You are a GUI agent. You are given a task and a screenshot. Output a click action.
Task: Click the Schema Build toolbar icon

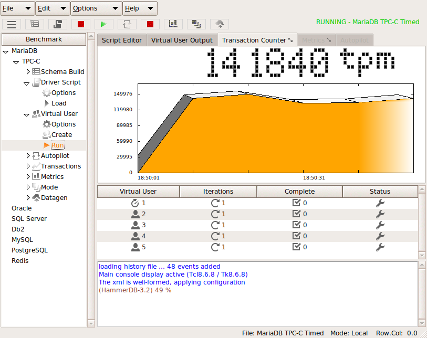tap(35, 24)
